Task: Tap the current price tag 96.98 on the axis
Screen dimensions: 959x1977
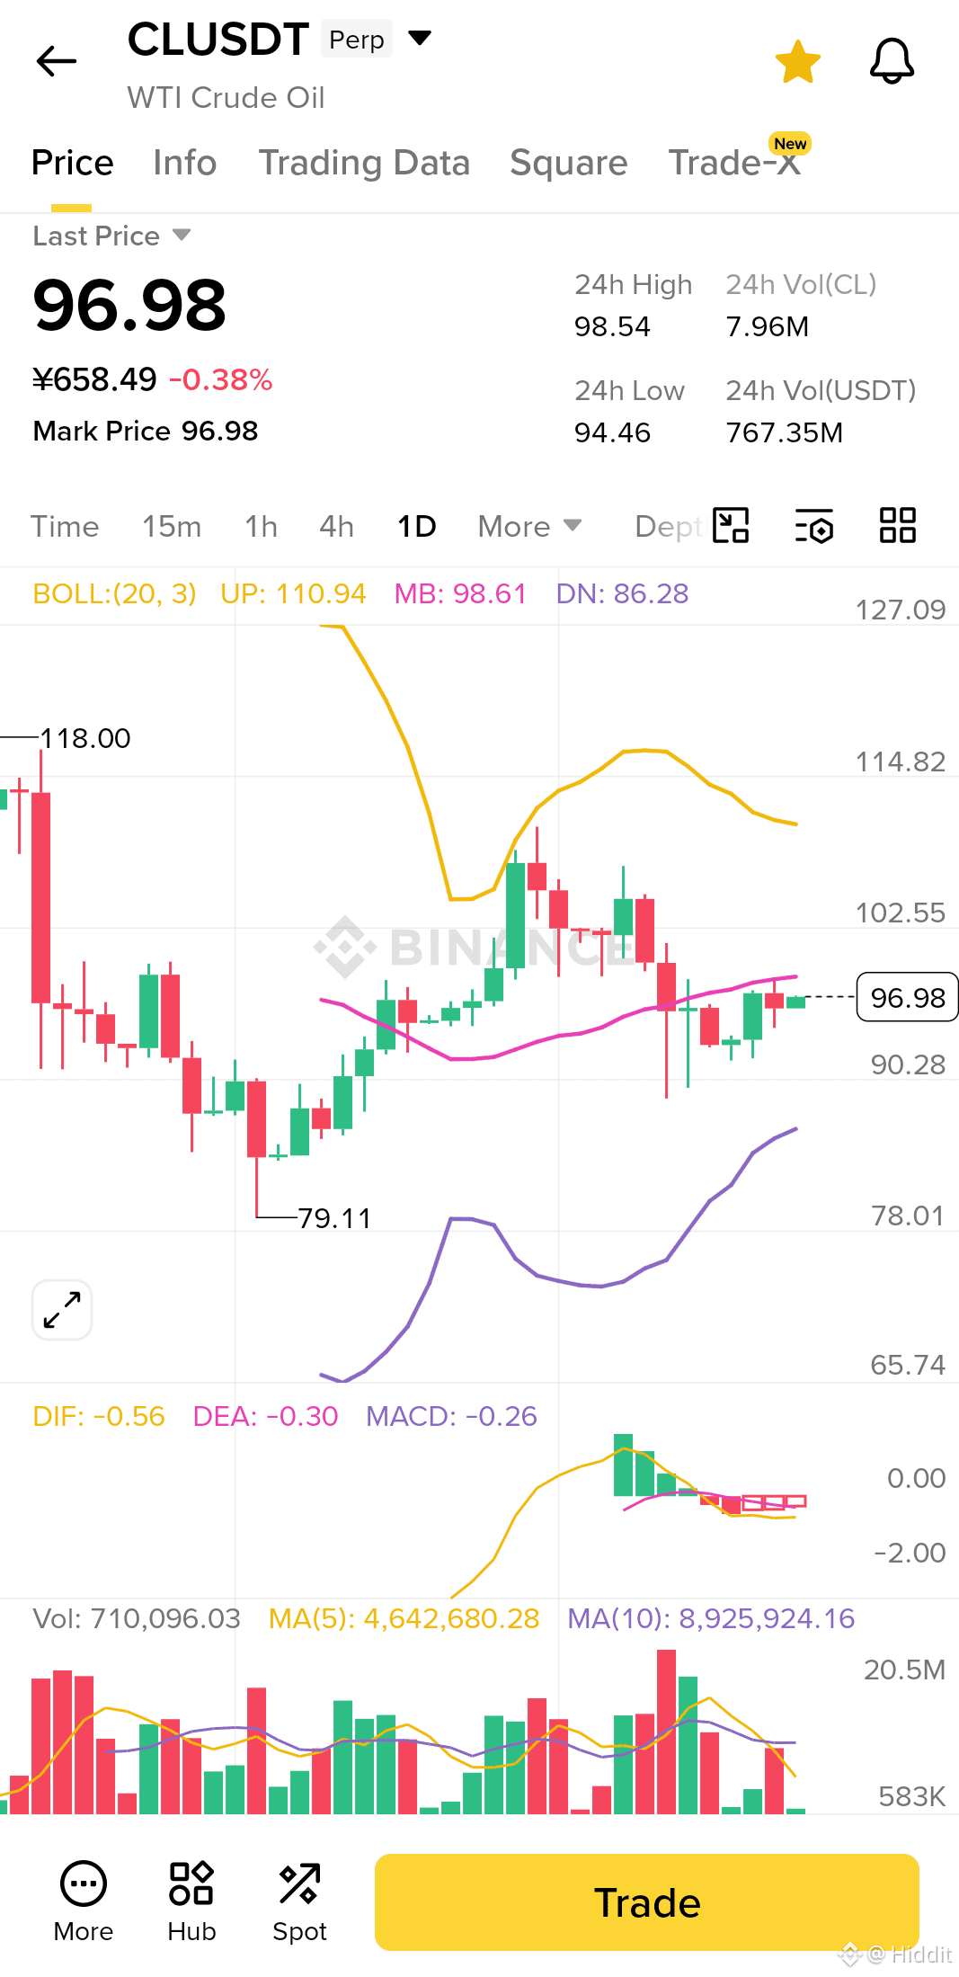Action: tap(907, 998)
